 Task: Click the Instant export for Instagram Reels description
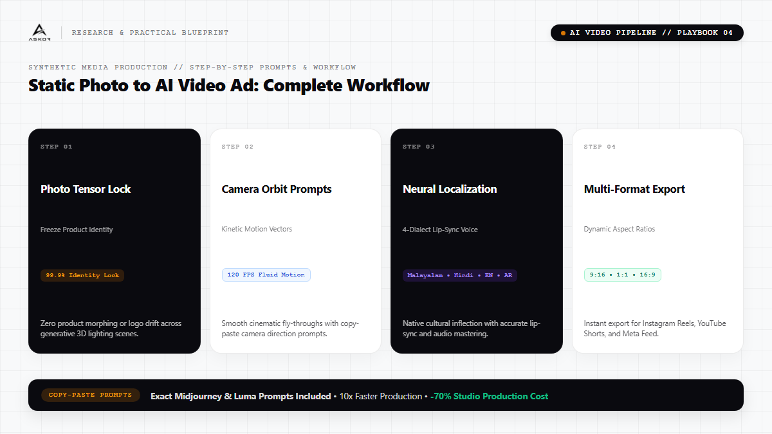point(655,329)
